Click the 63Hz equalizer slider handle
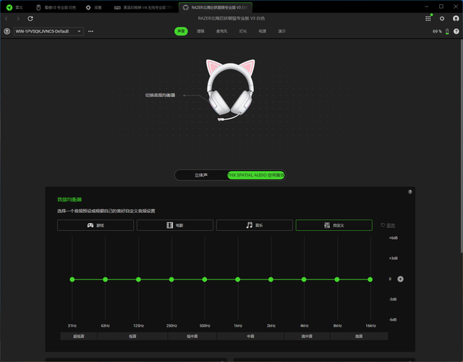Image resolution: width=463 pixels, height=362 pixels. [x=105, y=279]
